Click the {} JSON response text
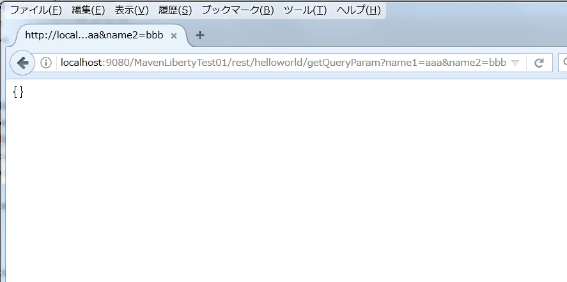Viewport: 567px width, 282px height. [18, 92]
